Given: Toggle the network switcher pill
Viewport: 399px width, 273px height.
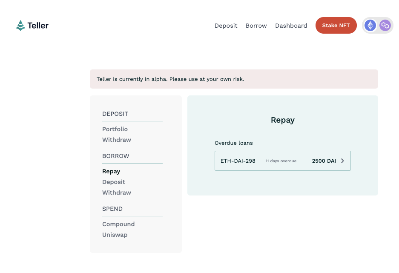Looking at the screenshot, I should coord(378,26).
